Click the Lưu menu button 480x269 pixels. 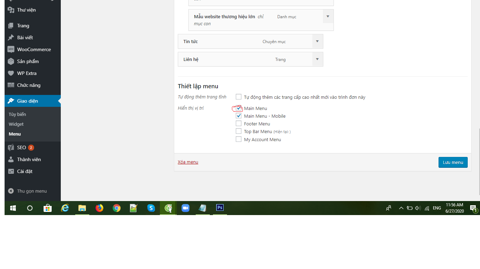pyautogui.click(x=453, y=162)
